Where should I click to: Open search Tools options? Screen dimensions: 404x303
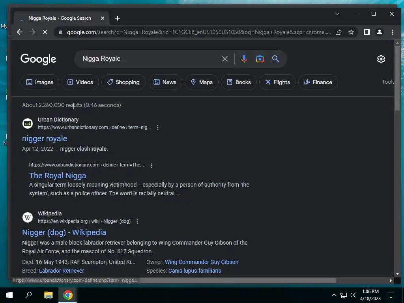388,82
